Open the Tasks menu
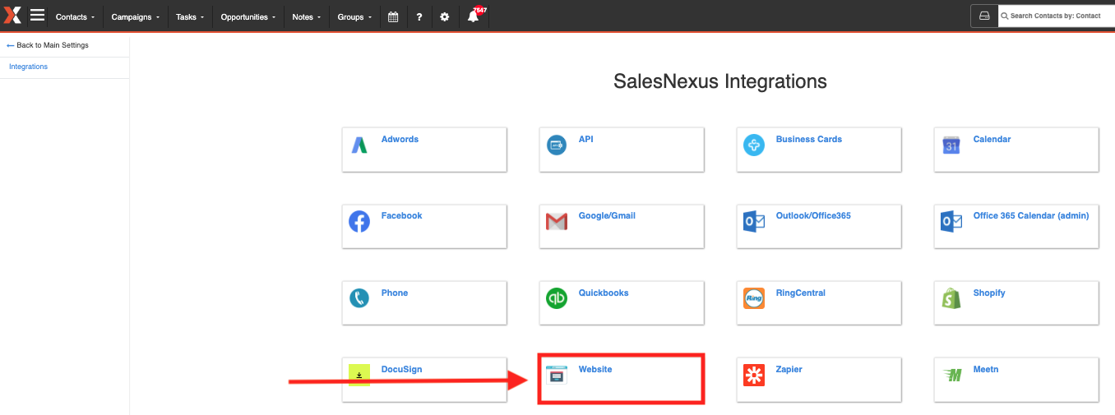 point(191,16)
